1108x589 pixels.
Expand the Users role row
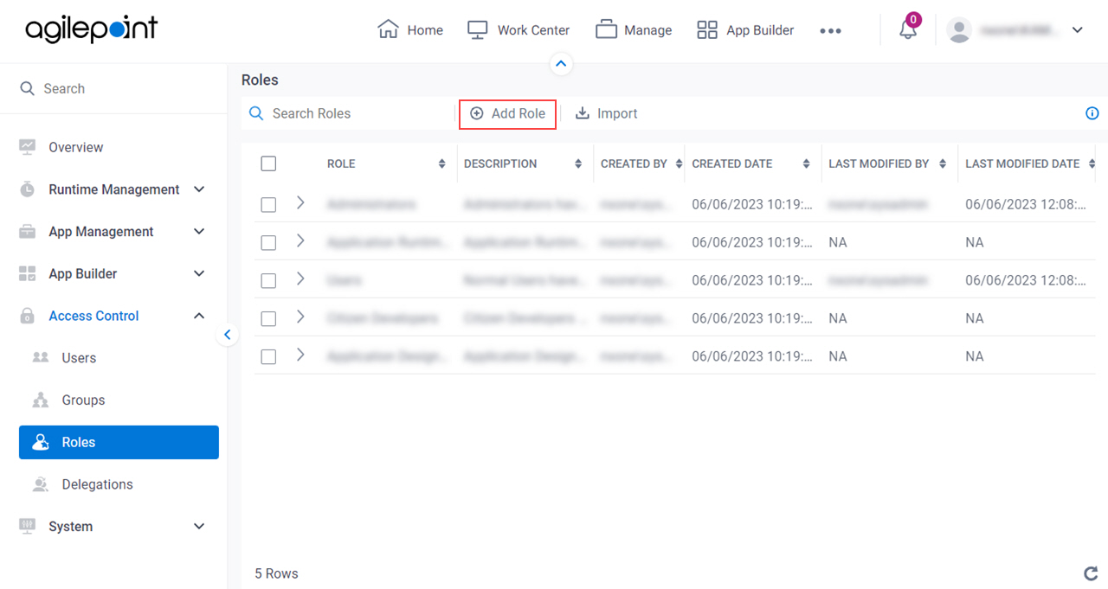(300, 278)
